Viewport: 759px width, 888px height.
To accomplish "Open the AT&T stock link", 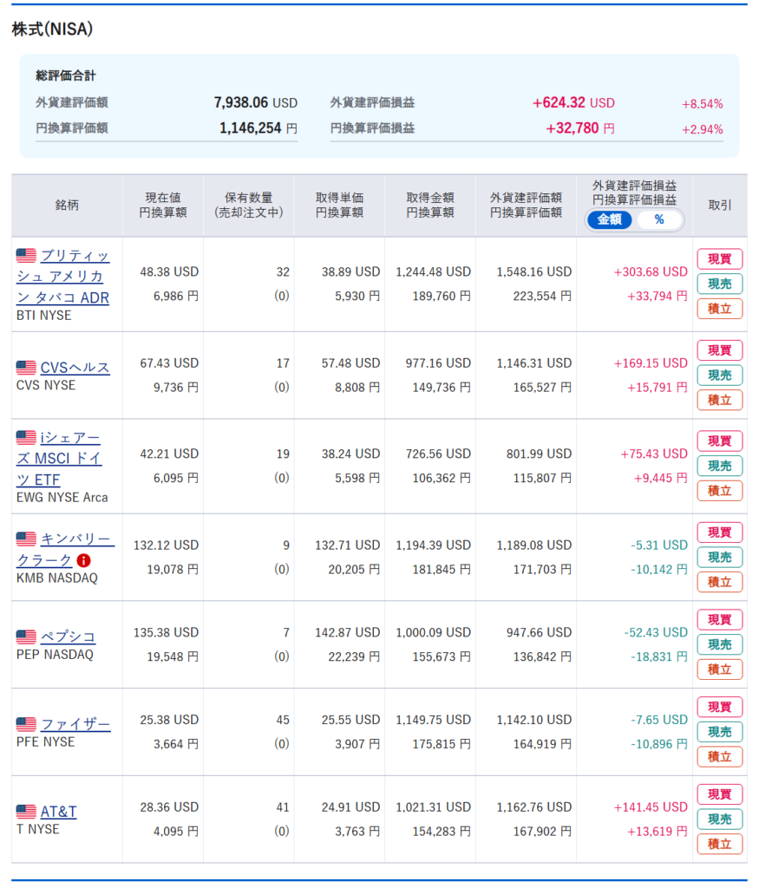I will pyautogui.click(x=58, y=812).
